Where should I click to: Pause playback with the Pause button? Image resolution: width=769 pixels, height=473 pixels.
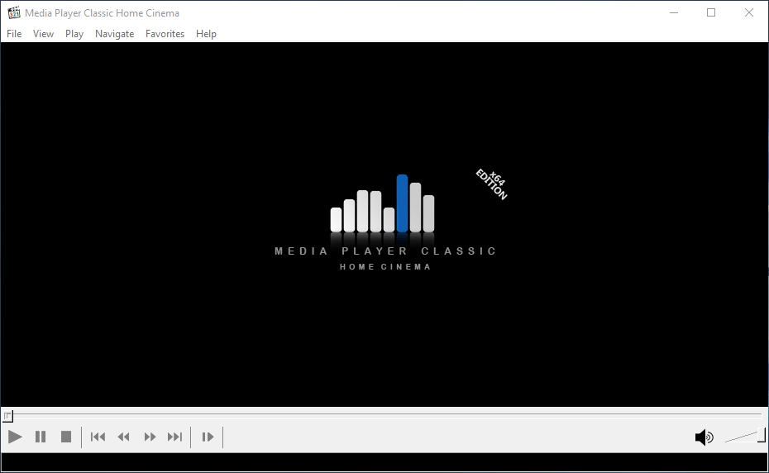point(41,437)
